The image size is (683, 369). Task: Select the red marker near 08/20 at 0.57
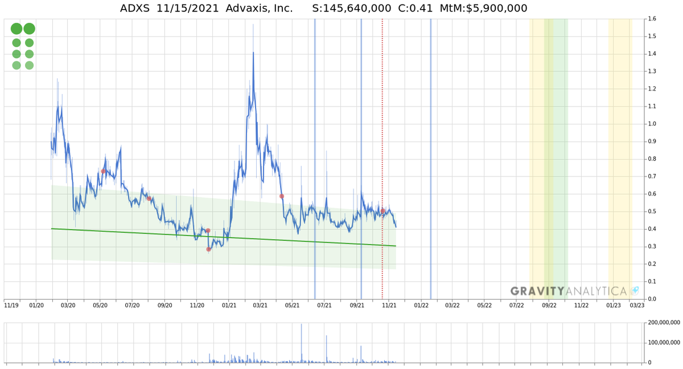coord(149,199)
